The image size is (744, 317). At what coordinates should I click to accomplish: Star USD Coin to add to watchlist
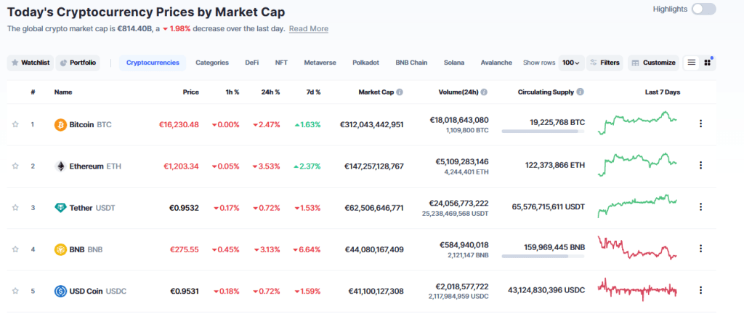tap(15, 291)
